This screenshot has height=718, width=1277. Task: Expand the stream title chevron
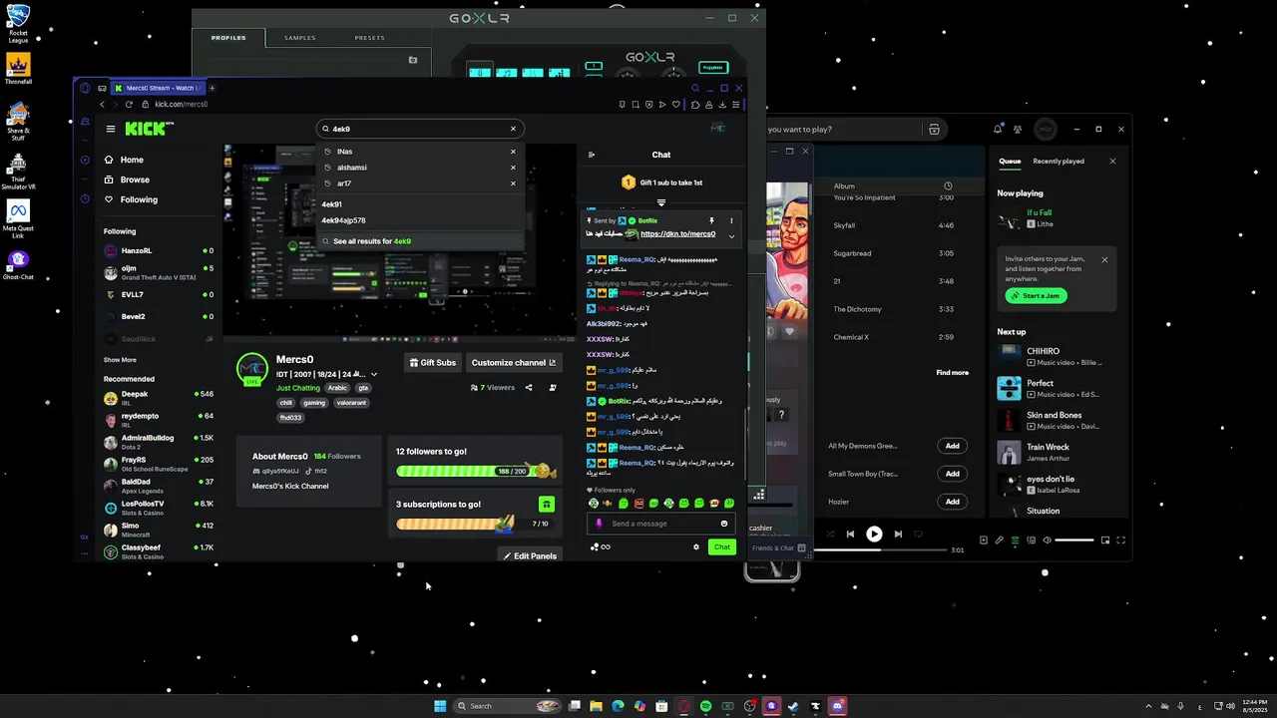(x=374, y=374)
